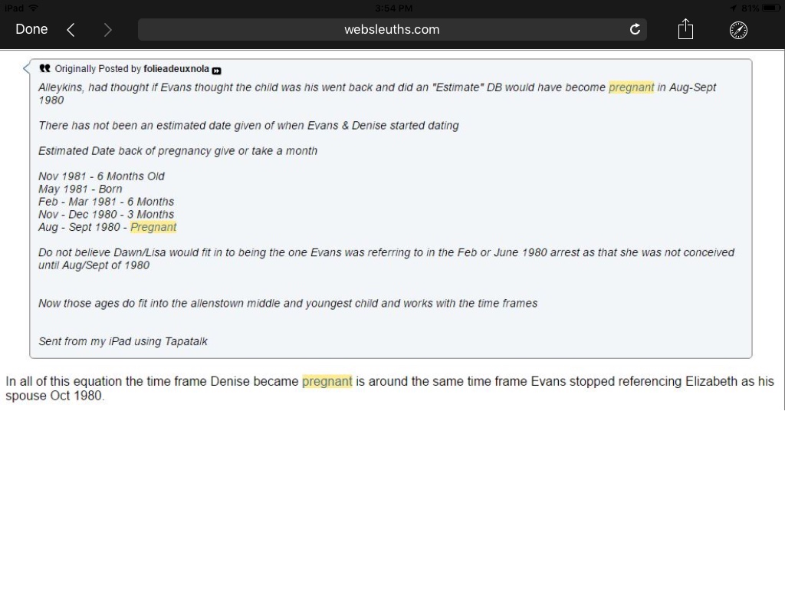Viewport: 785px width, 589px height.
Task: Click highlighted "Pregnant" after "Aug - Sept 1980 -"
Action: tap(153, 227)
